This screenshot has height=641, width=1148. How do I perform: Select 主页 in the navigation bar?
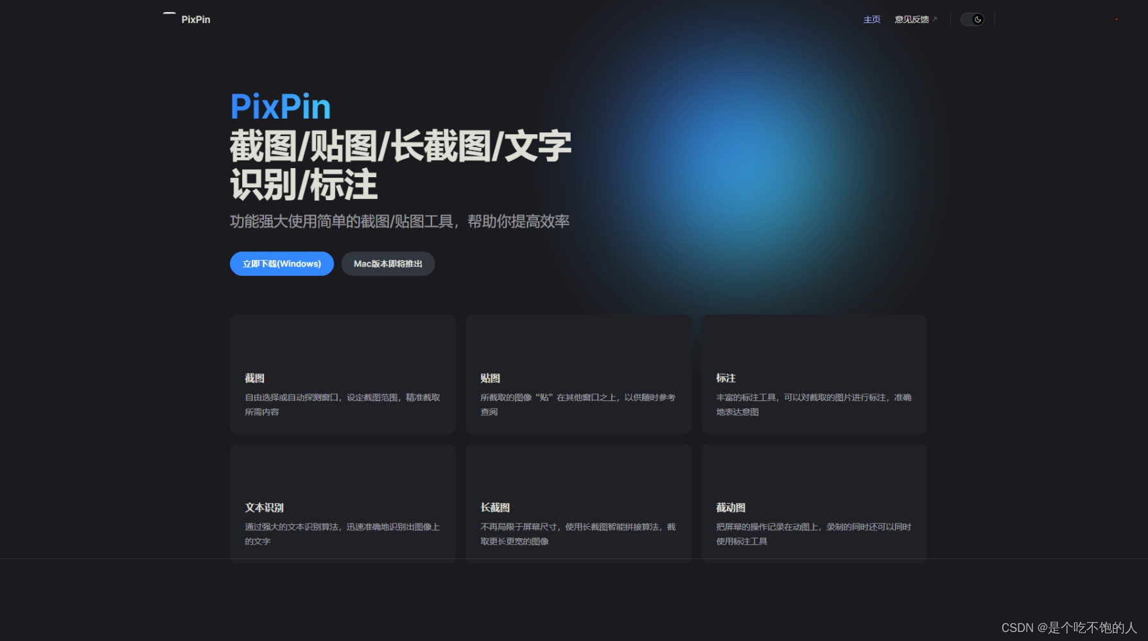[871, 19]
